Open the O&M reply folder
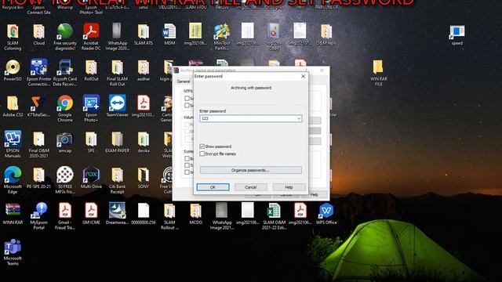This screenshot has width=502, height=282. tap(326, 32)
